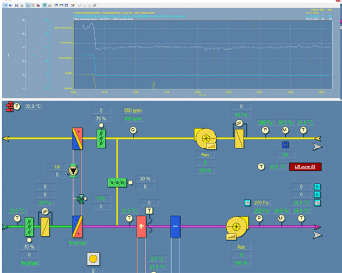Image resolution: width=342 pixels, height=273 pixels.
Task: Click the CO2 sensor Q symbol
Action: (133, 130)
